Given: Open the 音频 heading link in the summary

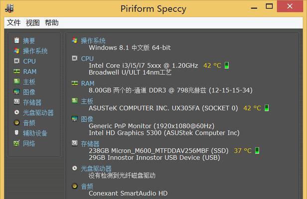Looking at the screenshot, I should [87, 186].
